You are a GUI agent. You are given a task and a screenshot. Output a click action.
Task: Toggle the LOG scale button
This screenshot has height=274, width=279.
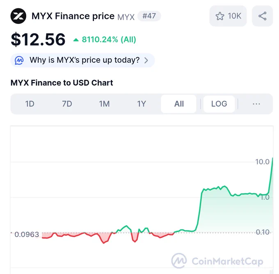(219, 104)
